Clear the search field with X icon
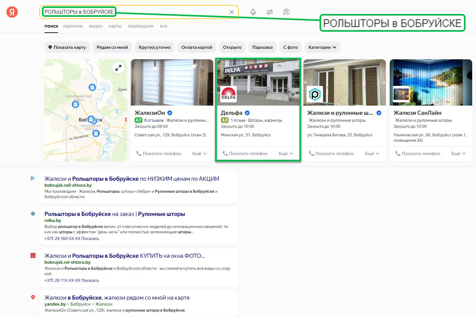 click(232, 12)
